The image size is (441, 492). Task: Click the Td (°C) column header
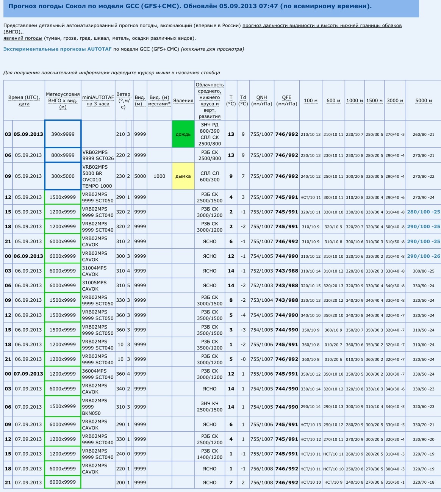[243, 100]
